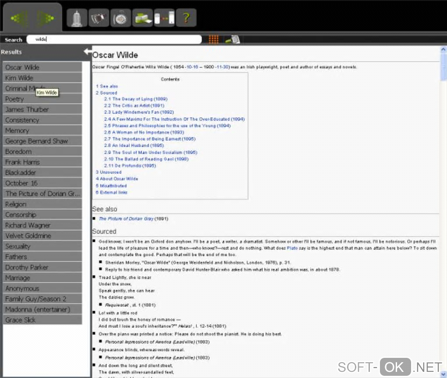Open the Family Guy/Season 2 result

(42, 299)
